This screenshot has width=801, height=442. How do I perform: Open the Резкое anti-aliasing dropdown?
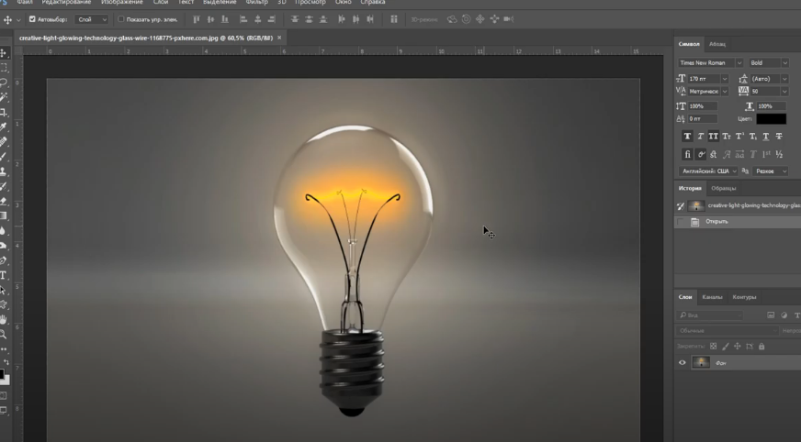[771, 171]
